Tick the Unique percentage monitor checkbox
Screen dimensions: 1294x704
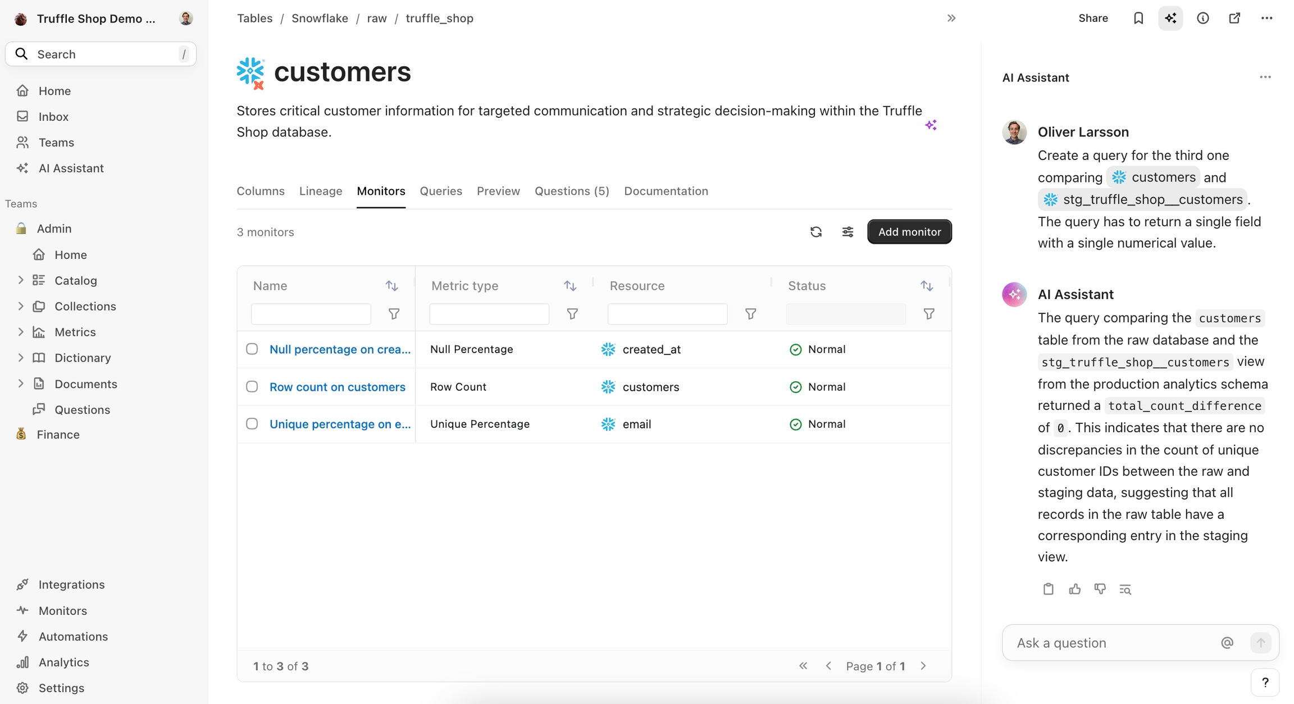coord(252,424)
